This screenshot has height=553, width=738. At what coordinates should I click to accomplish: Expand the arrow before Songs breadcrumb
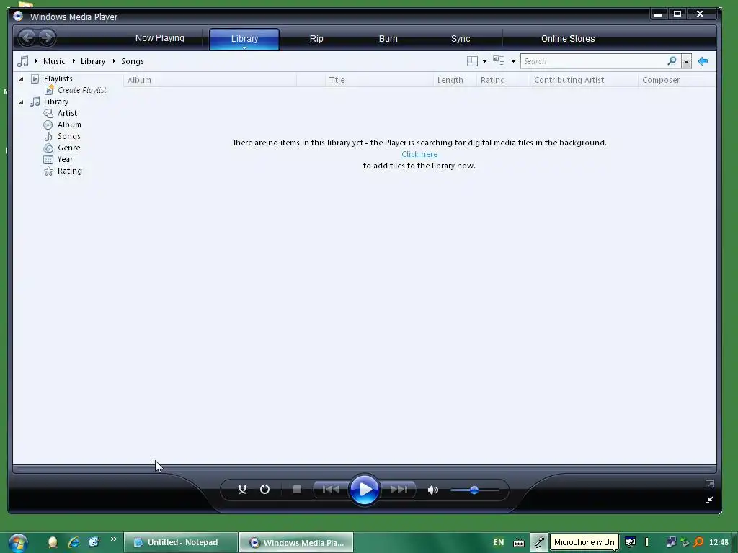[114, 60]
